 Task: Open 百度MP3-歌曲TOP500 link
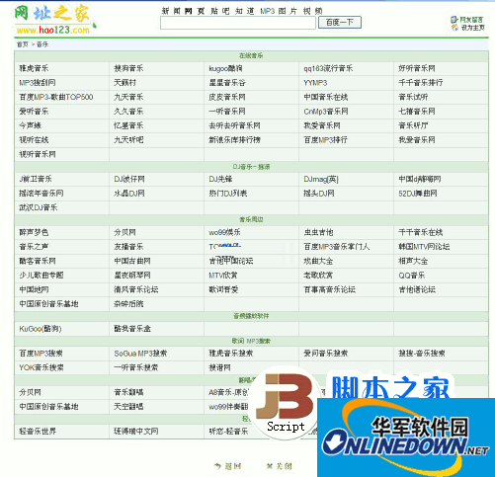[56, 97]
